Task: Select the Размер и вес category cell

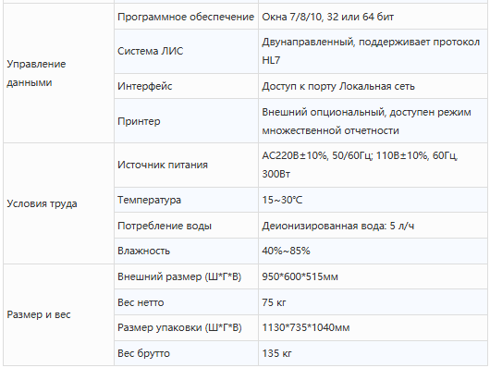Action: [x=58, y=314]
